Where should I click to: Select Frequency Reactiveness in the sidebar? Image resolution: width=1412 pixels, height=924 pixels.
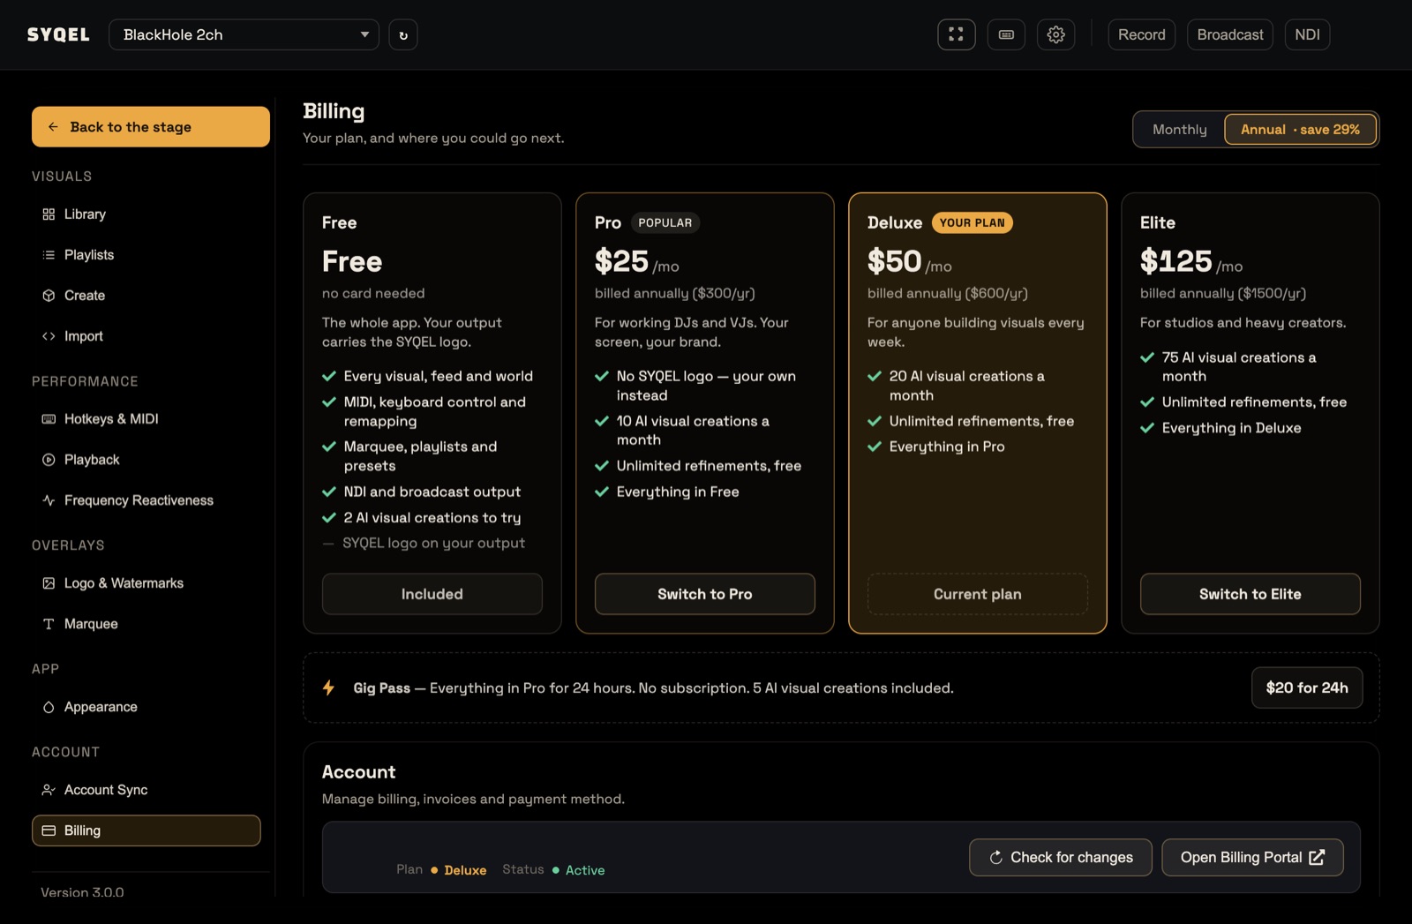click(146, 500)
